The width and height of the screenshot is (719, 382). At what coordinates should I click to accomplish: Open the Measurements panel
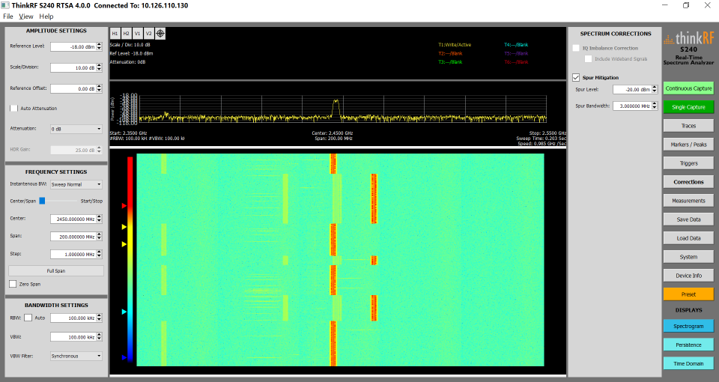(688, 201)
